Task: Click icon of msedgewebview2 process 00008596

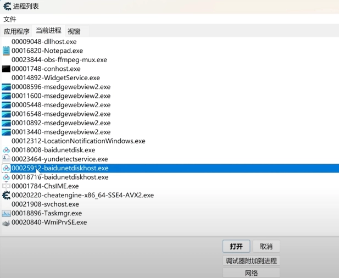Action: 6,87
